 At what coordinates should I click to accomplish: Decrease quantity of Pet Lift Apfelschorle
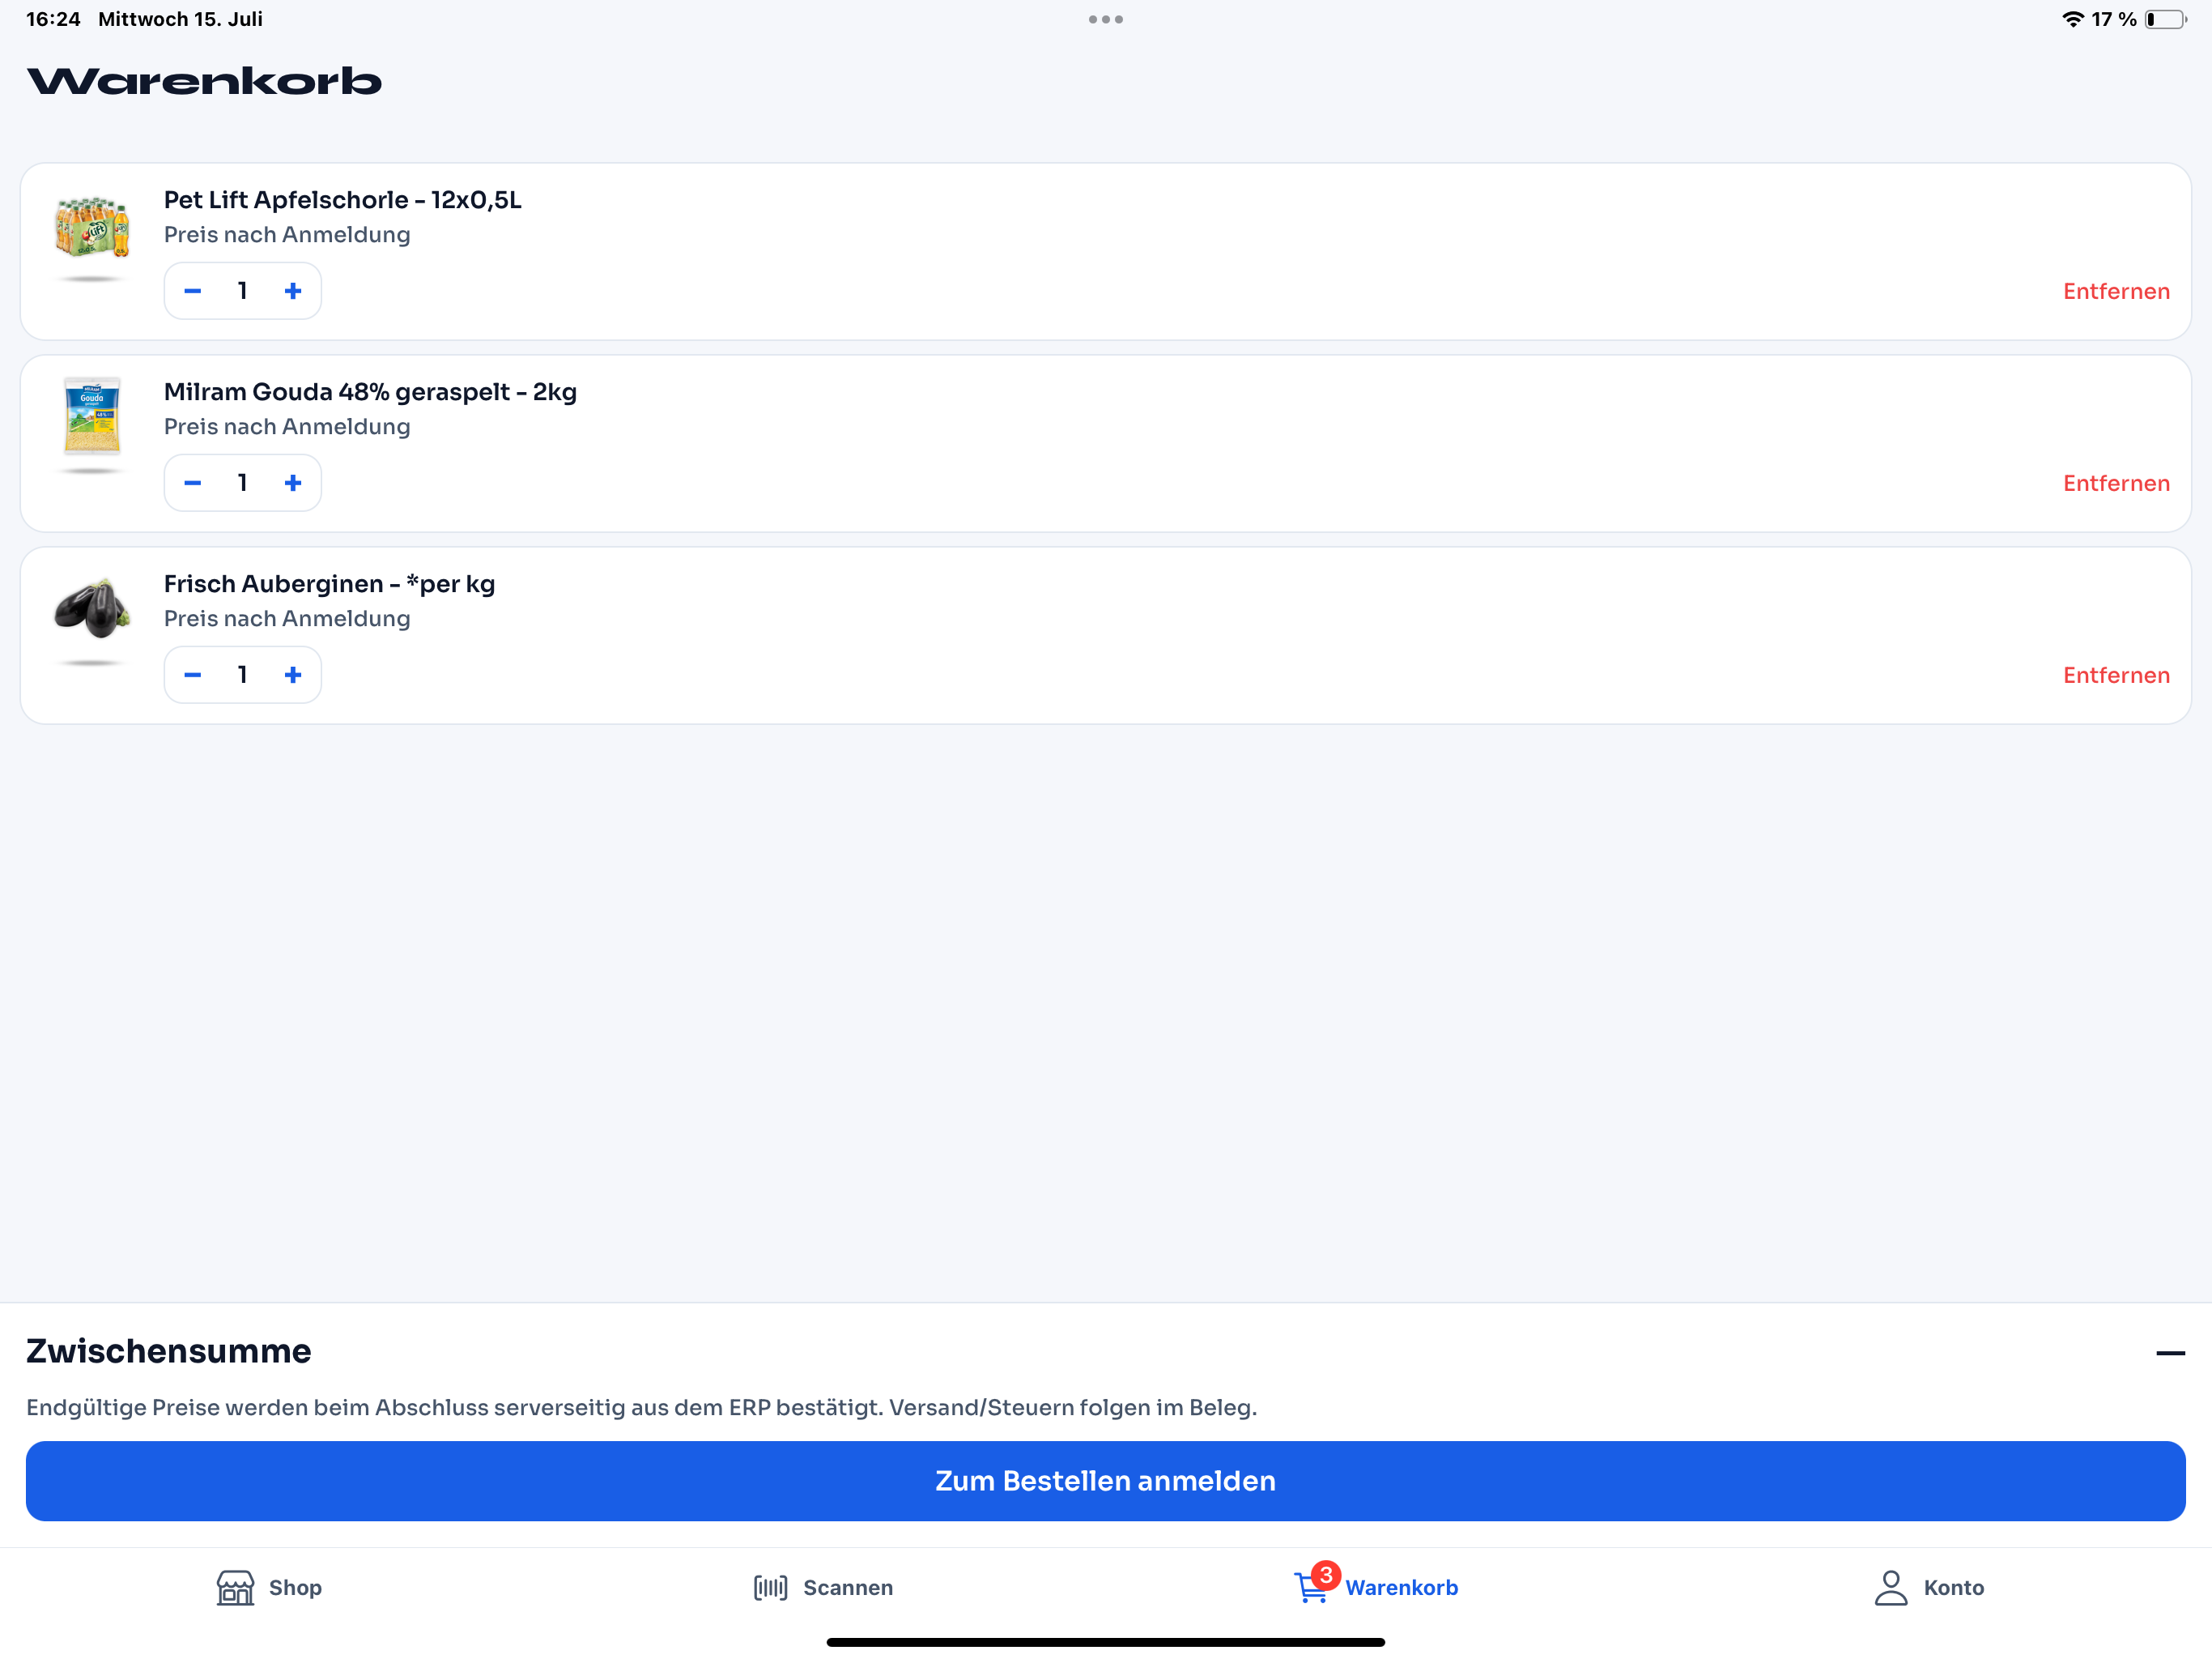[193, 291]
